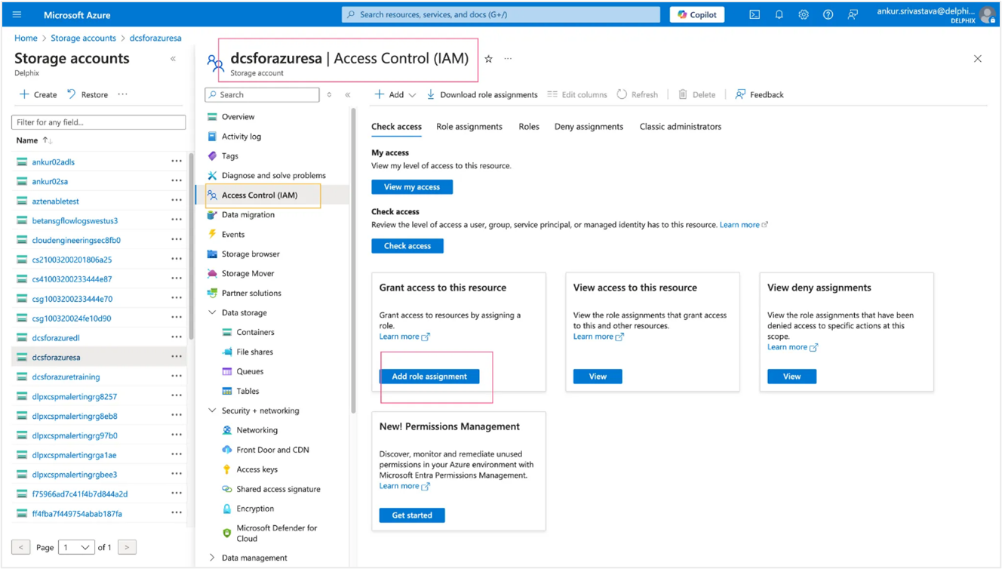Go to Storage accounts breadcrumb
This screenshot has height=569, width=1002.
pos(83,38)
